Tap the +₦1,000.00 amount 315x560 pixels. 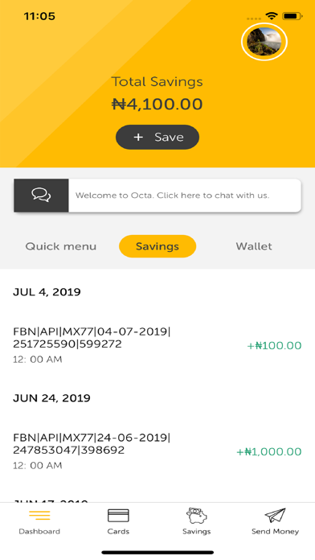click(x=269, y=452)
